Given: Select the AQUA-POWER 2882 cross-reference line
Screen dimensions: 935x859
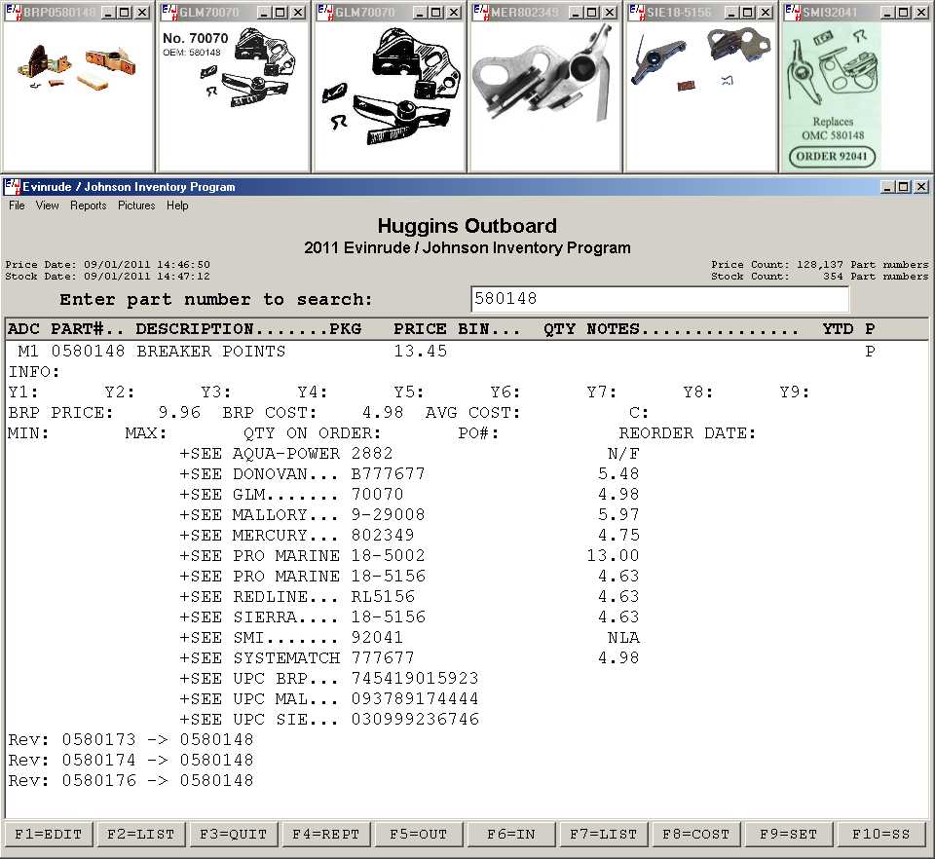Looking at the screenshot, I should tap(409, 454).
